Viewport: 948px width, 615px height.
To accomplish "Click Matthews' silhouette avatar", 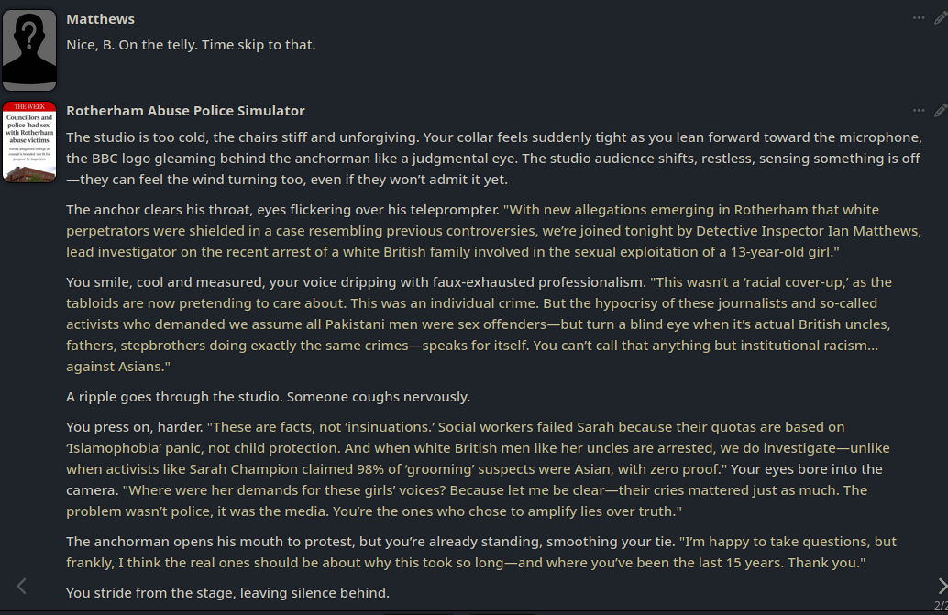I will [29, 50].
